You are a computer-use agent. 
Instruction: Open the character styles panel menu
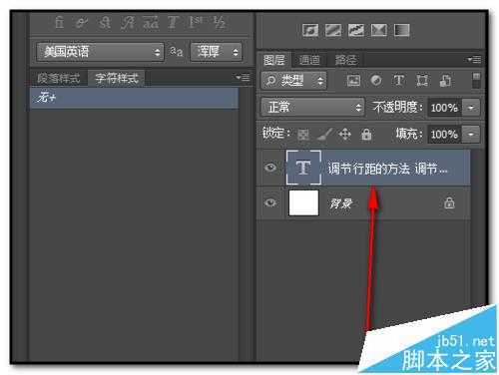point(243,78)
